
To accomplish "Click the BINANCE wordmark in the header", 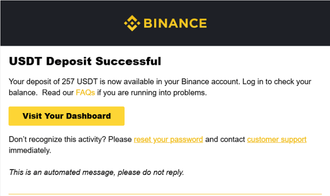I will coord(175,23).
